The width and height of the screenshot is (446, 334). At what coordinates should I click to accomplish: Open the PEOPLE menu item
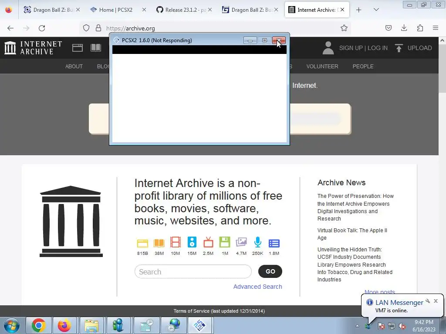pos(363,66)
